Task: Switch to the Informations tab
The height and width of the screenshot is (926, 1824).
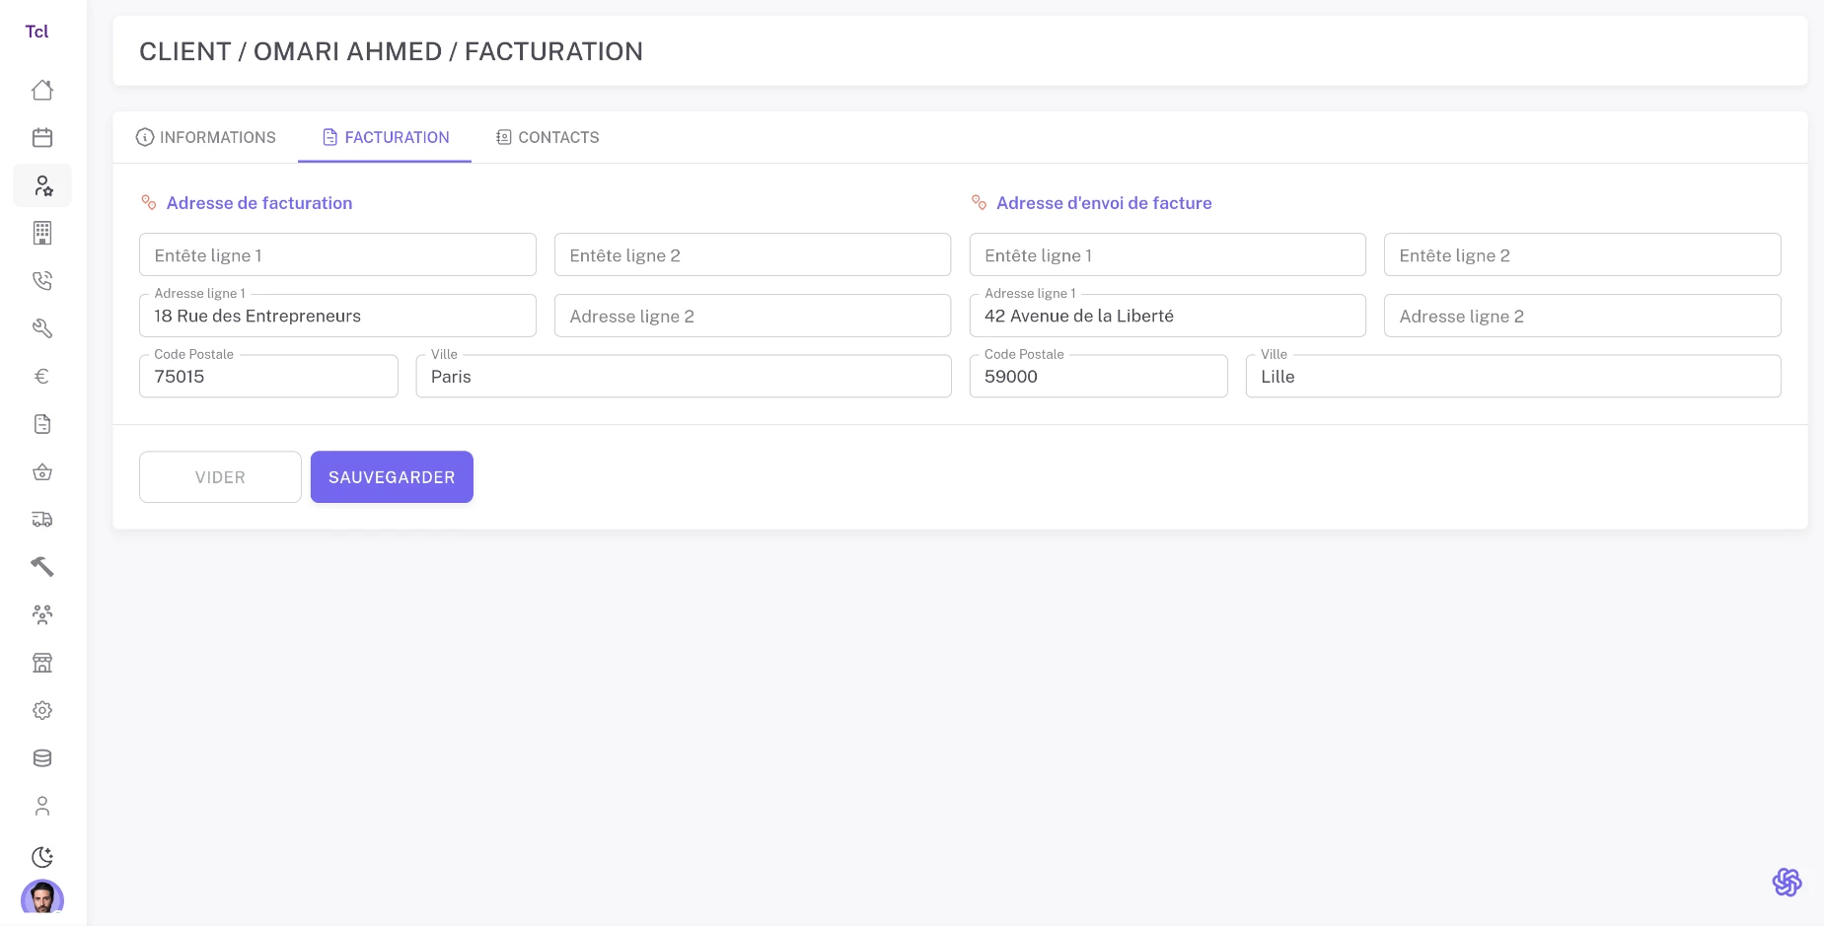Action: pos(206,137)
